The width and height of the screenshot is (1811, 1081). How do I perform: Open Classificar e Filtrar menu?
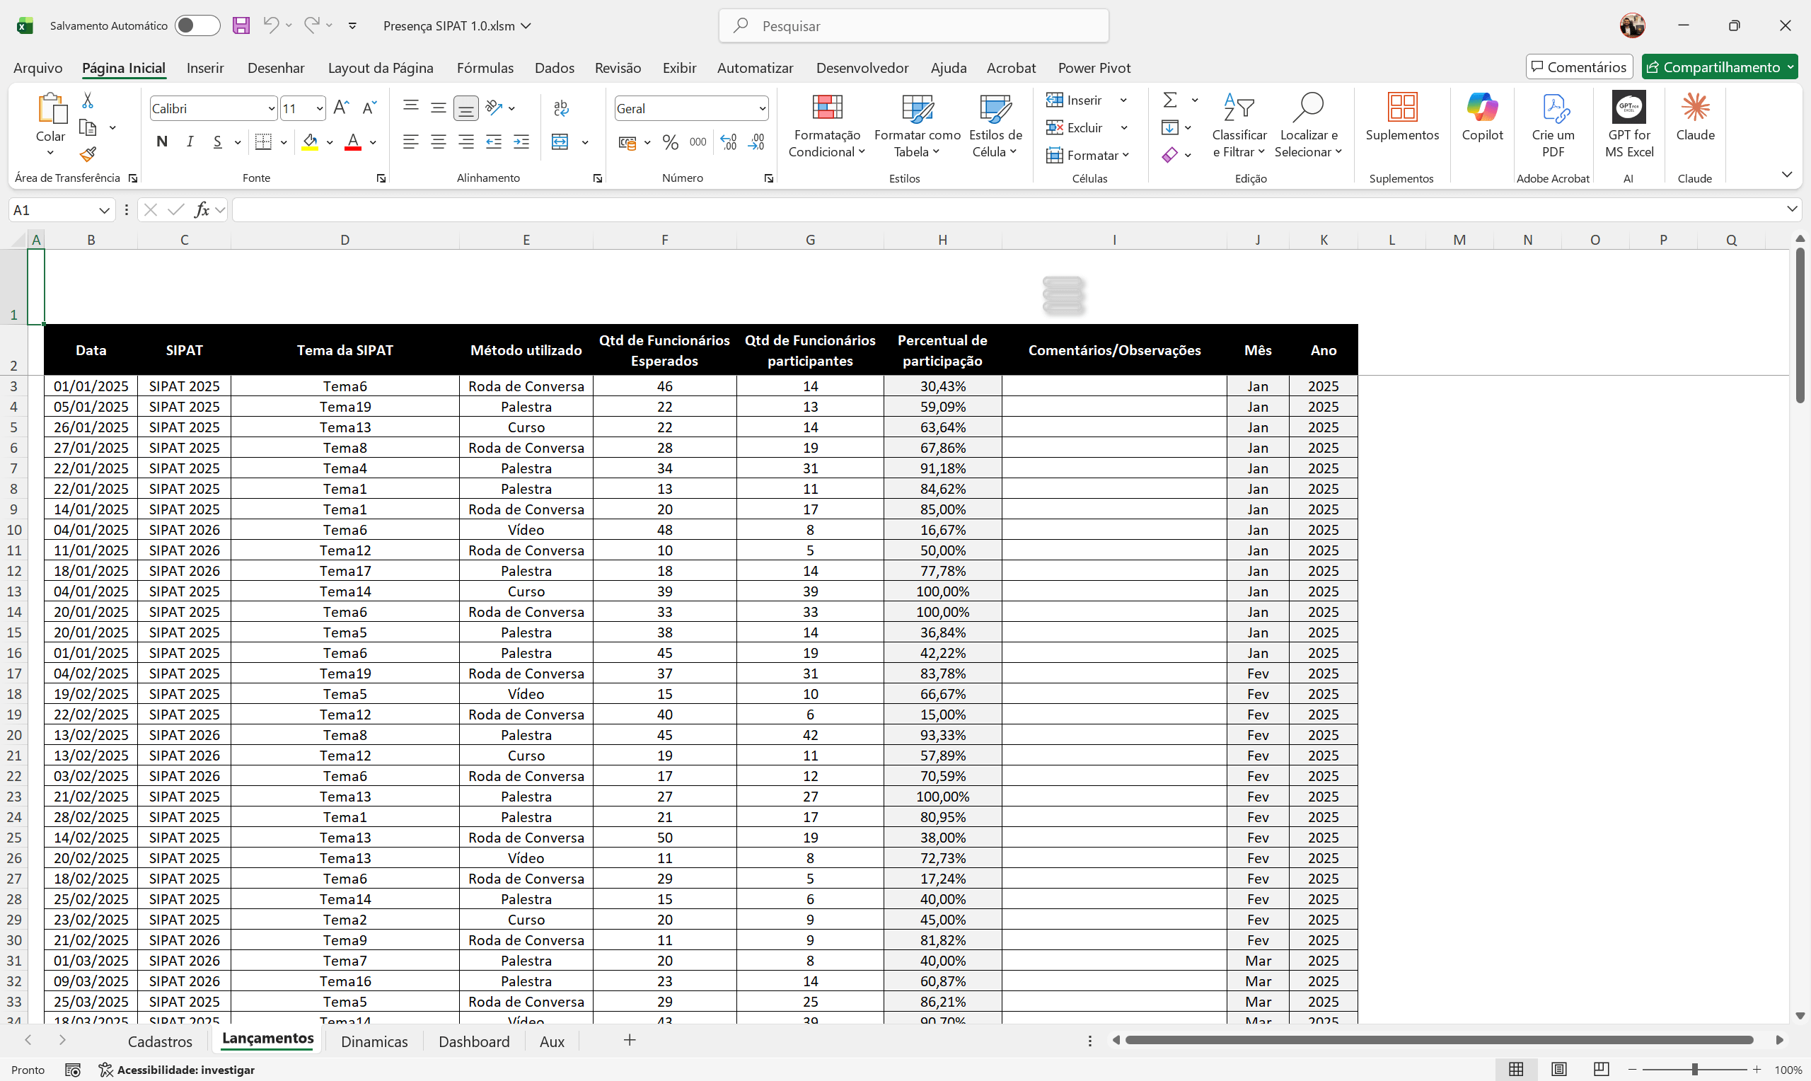click(1239, 126)
